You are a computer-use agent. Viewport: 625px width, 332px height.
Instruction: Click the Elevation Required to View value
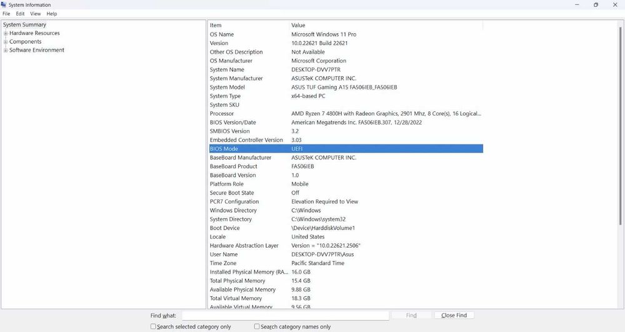tap(324, 201)
